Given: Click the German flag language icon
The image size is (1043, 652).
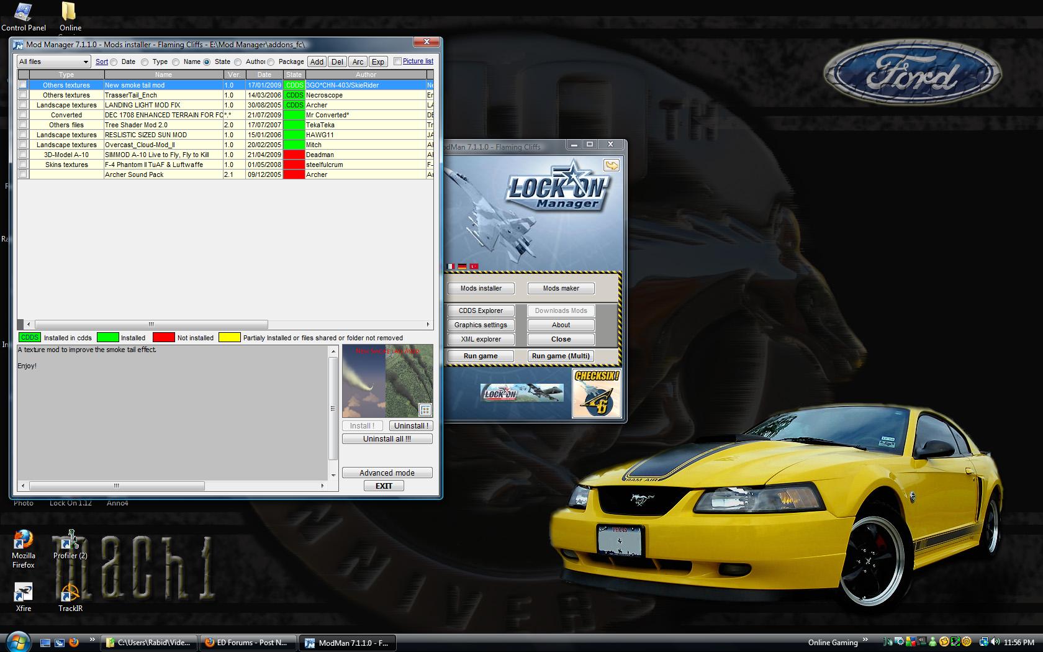Looking at the screenshot, I should coord(463,266).
